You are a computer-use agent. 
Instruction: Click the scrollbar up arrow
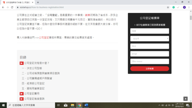191,11
